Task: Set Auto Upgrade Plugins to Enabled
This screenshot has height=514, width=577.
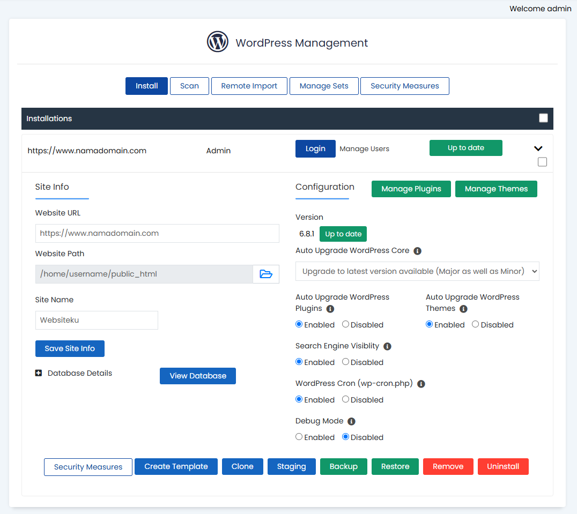Action: point(299,324)
